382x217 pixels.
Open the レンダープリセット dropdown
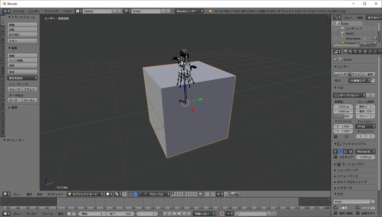(x=349, y=95)
